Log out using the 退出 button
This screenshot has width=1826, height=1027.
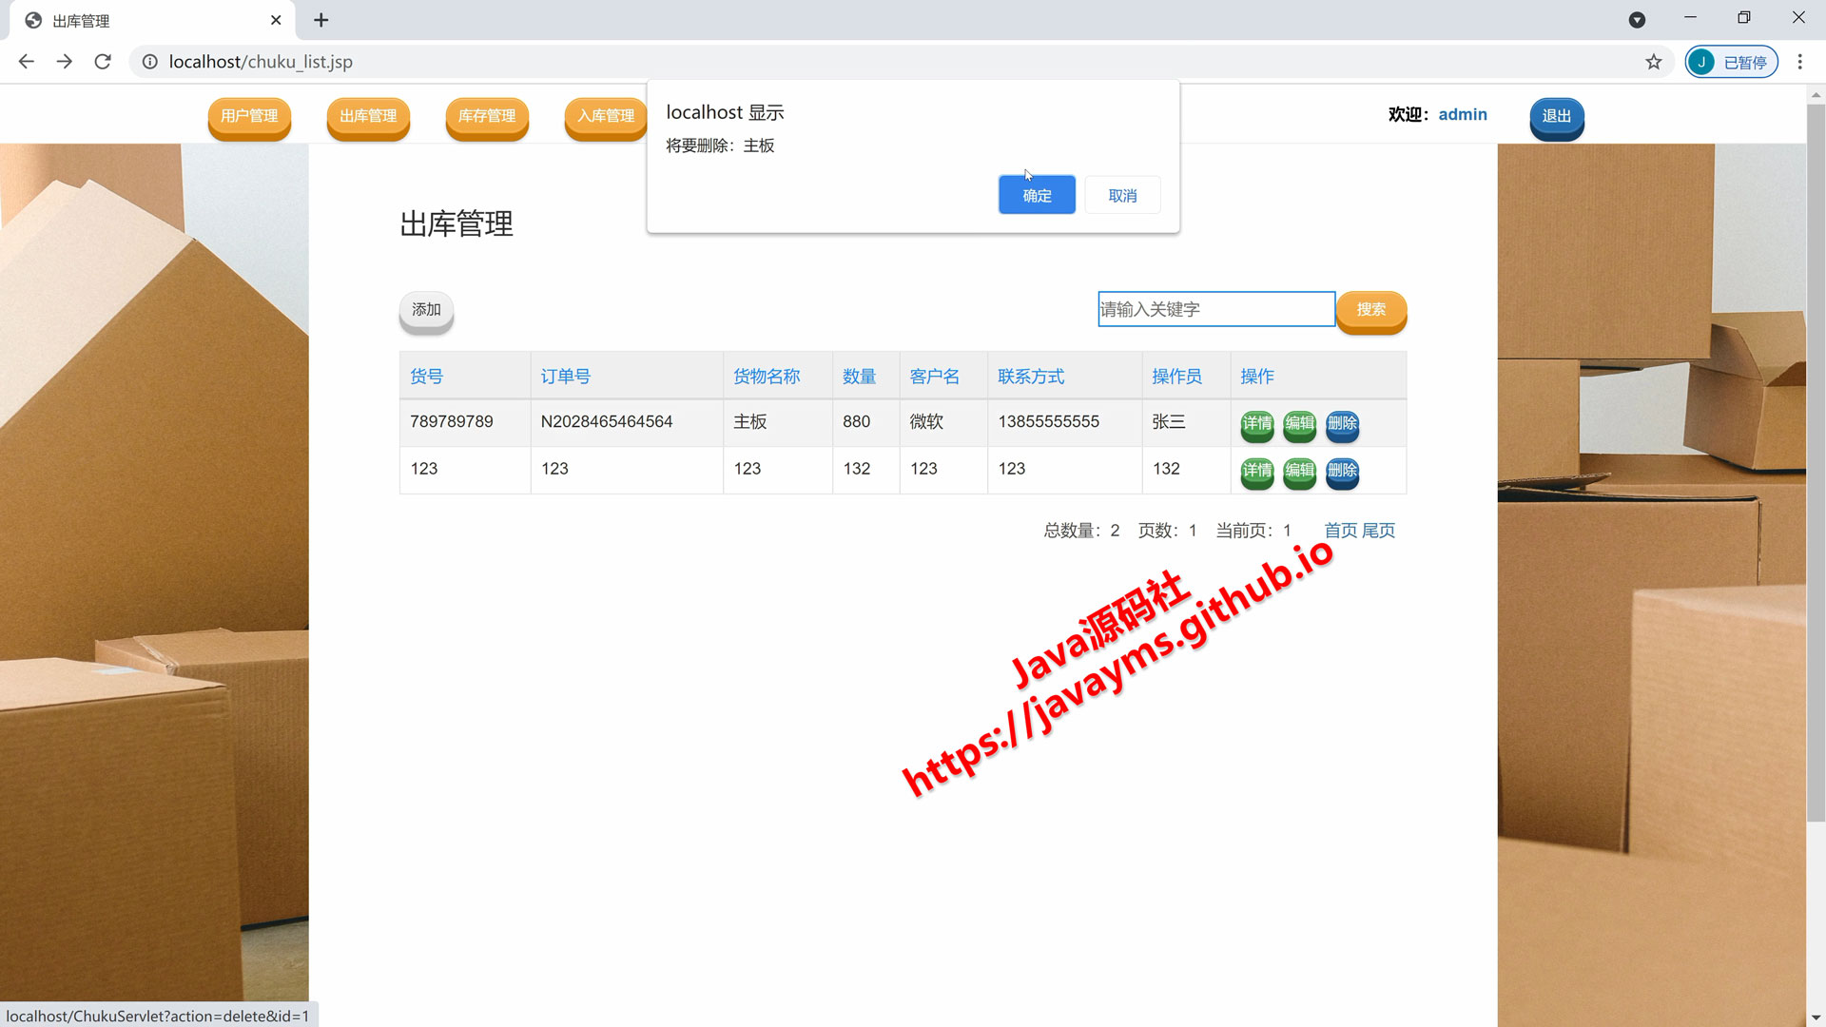click(x=1557, y=116)
